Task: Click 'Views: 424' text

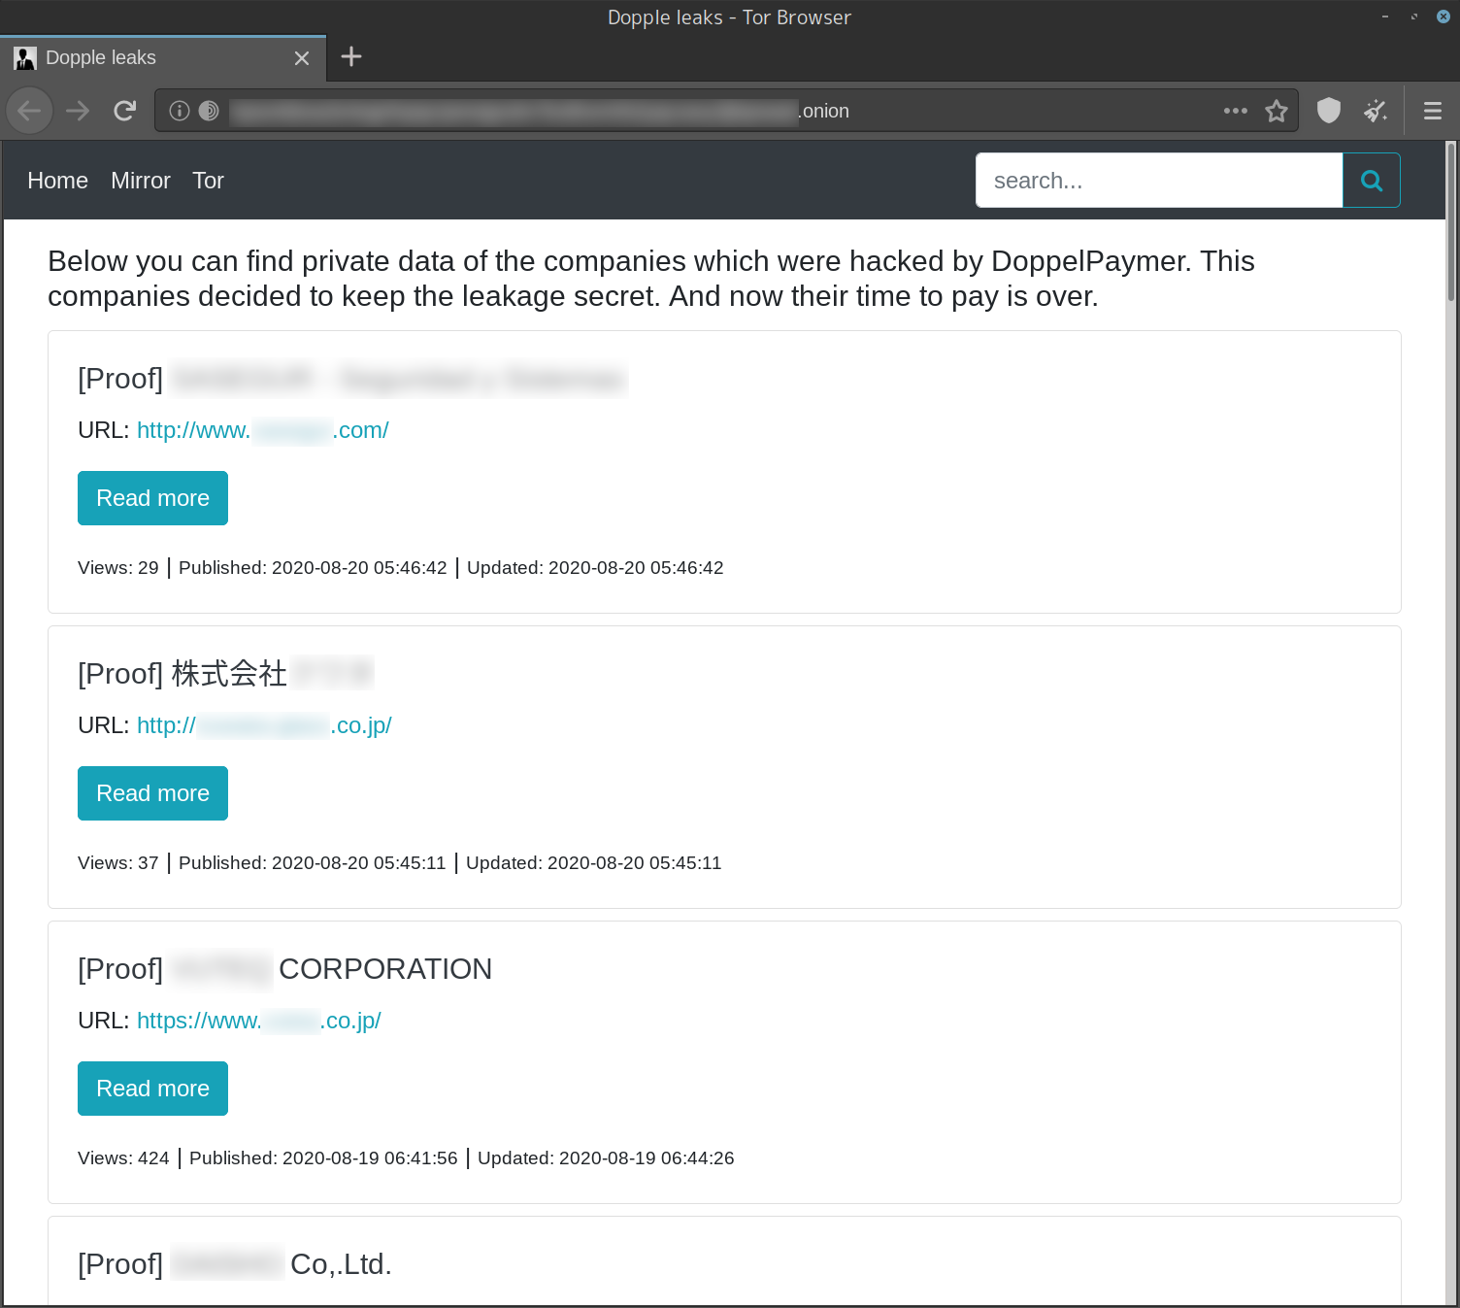Action: pos(123,1158)
